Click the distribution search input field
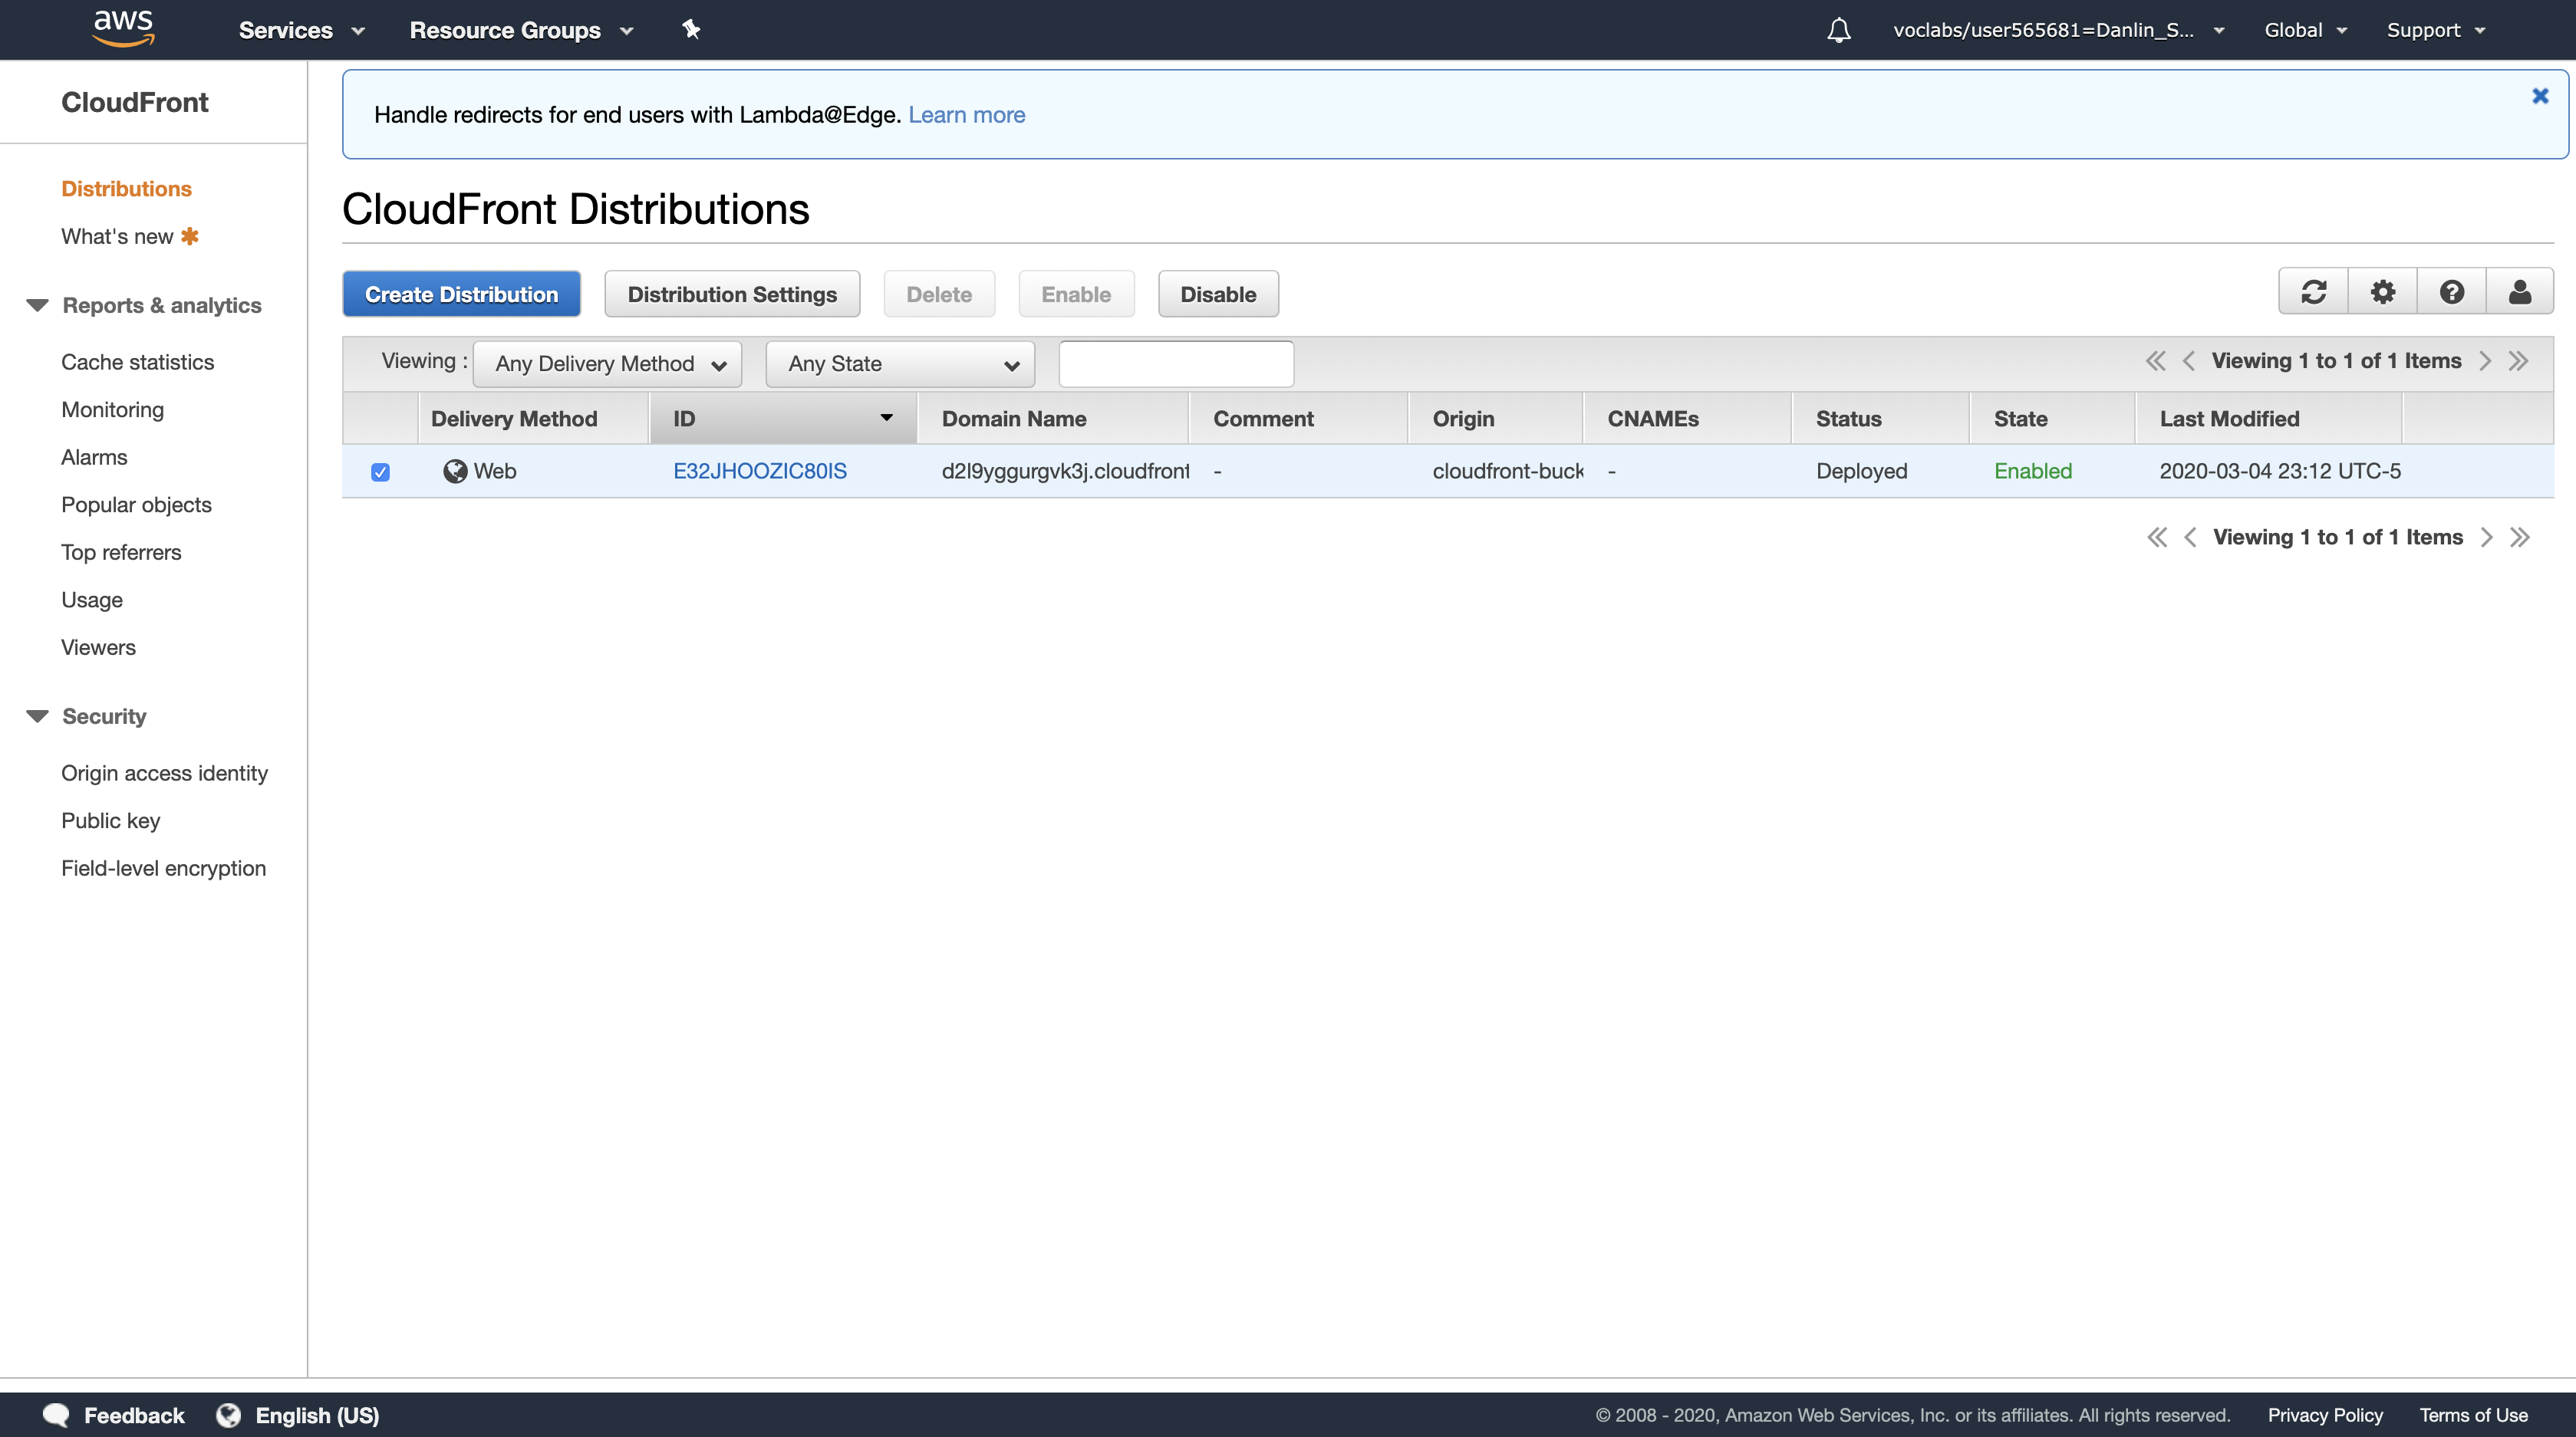Viewport: 2576px width, 1437px height. [1175, 363]
